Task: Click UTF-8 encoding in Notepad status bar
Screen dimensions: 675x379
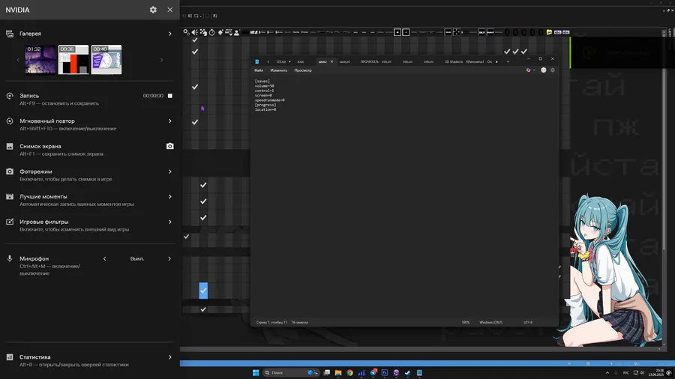Action: tap(528, 322)
